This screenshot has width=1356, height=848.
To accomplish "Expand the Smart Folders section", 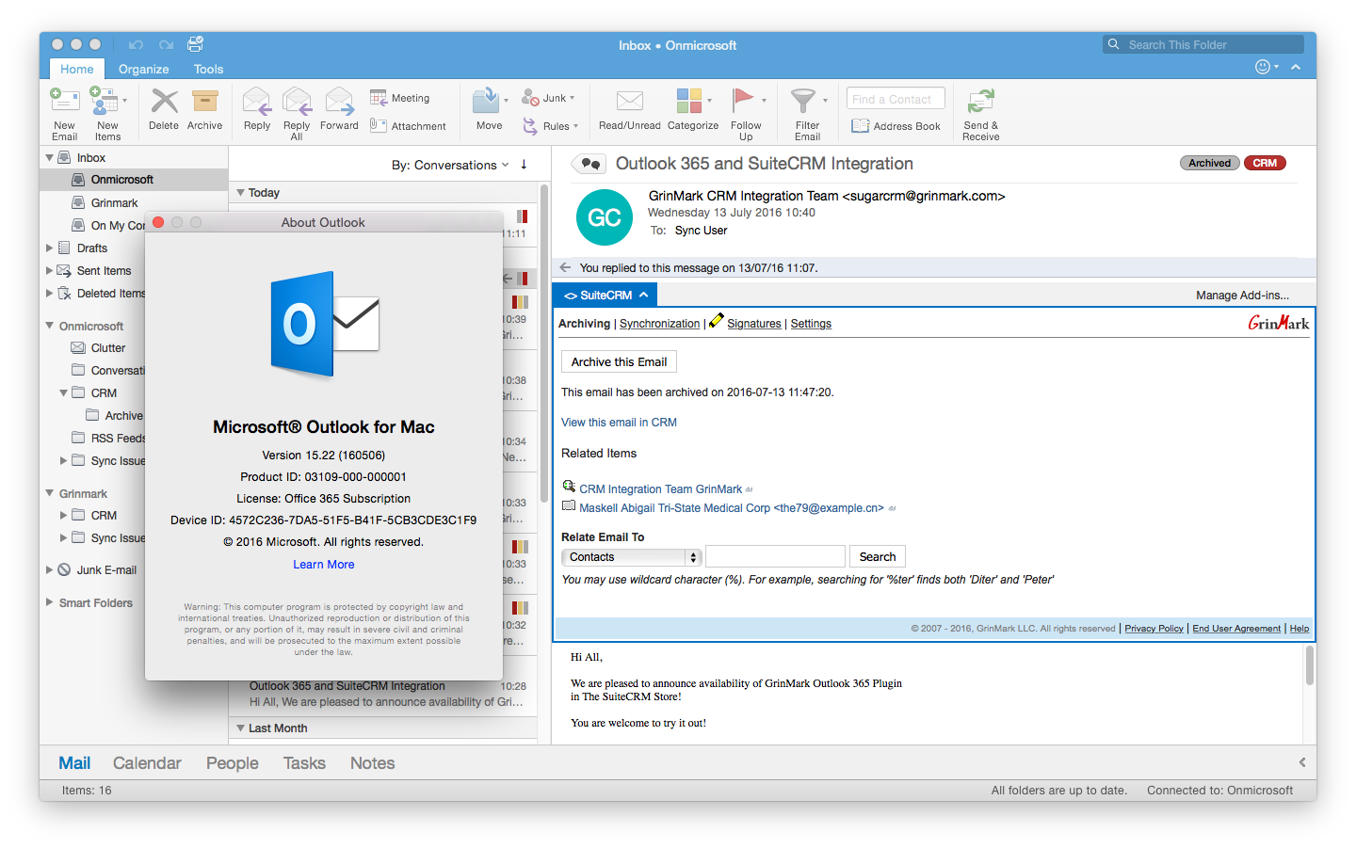I will click(49, 602).
